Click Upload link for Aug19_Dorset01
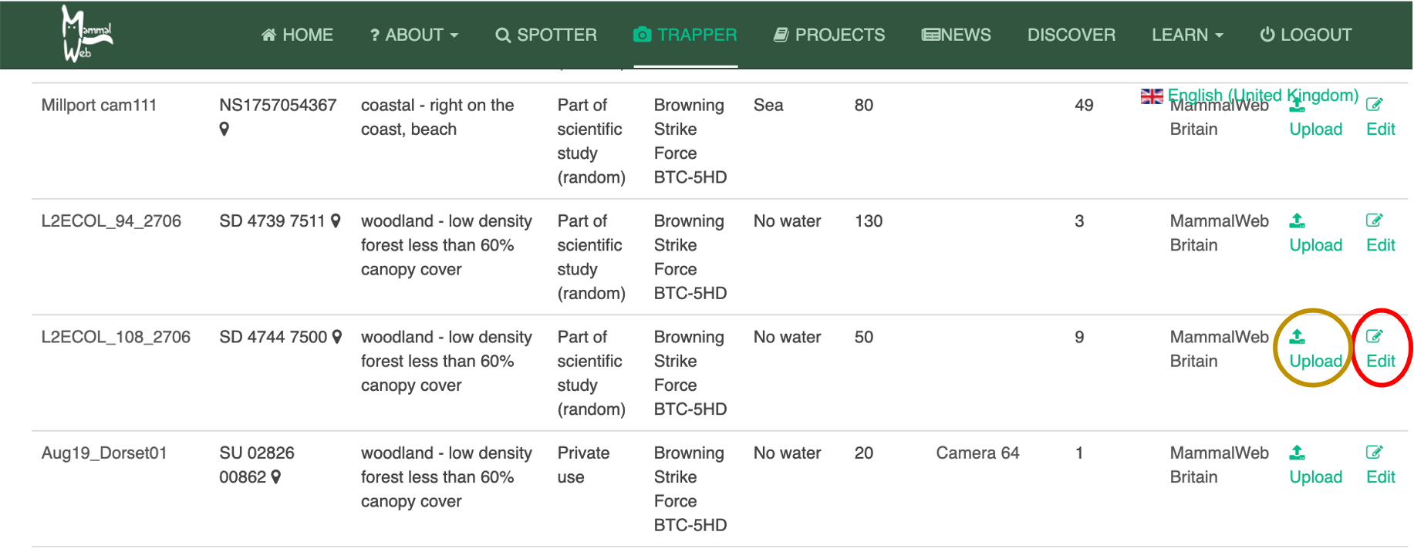This screenshot has height=552, width=1414. (1315, 477)
